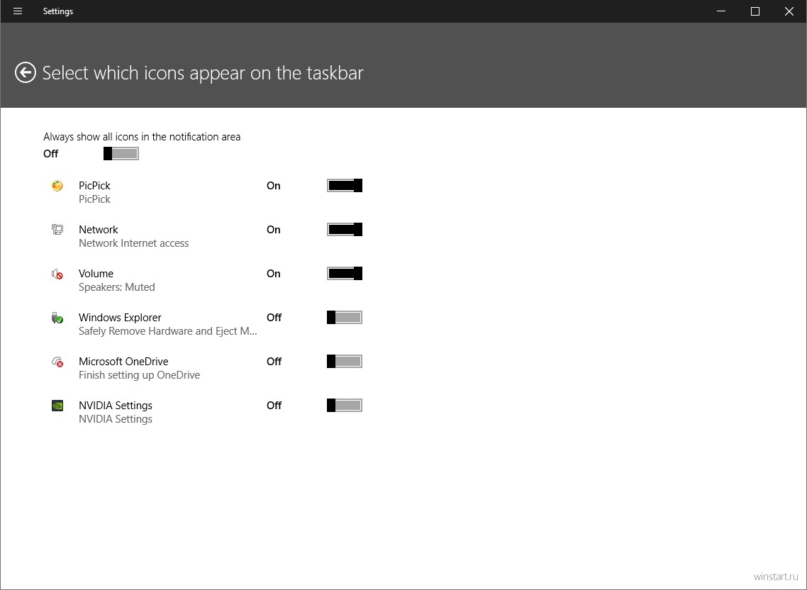807x590 pixels.
Task: Click the Microsoft OneDrive cloud icon
Action: coord(57,362)
